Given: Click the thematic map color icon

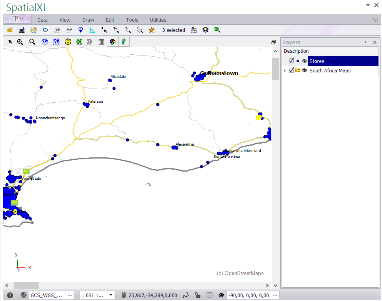Looking at the screenshot, I should [112, 41].
